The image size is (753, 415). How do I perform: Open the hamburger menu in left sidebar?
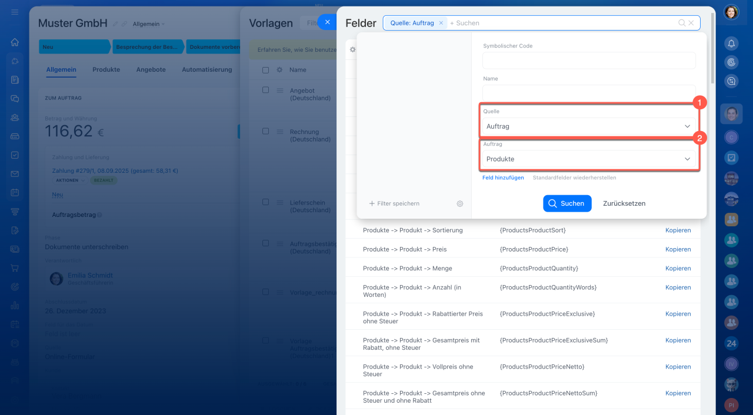15,12
